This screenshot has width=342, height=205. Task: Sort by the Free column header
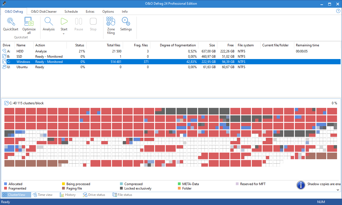coord(231,45)
